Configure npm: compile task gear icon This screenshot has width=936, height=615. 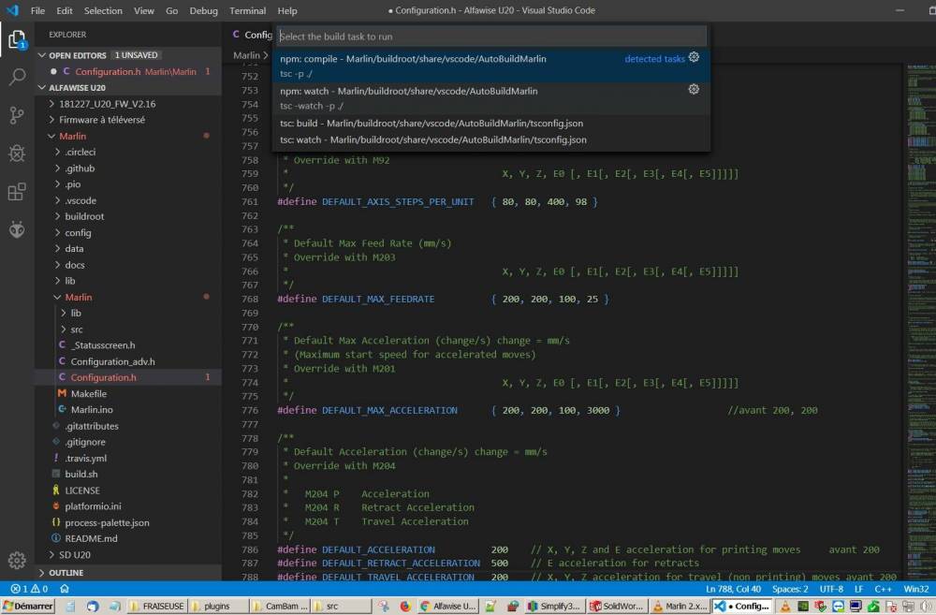[x=694, y=58]
